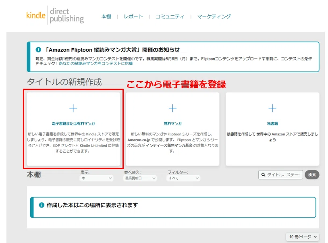This screenshot has width=328, height=243.
Task: Open the コミュニティ navigation menu
Action: coord(170,17)
